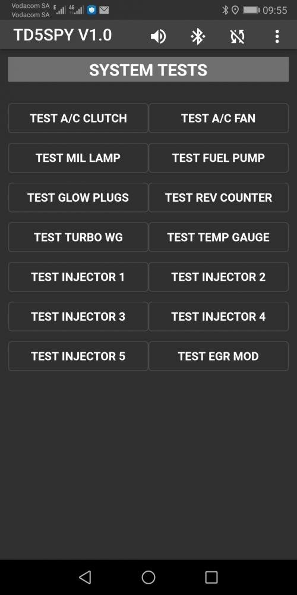The width and height of the screenshot is (297, 595).
Task: Tap the speaker sound icon
Action: (158, 36)
